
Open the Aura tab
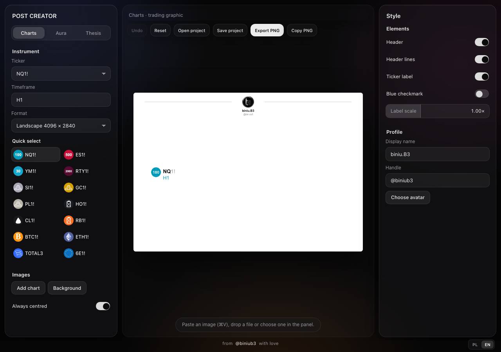point(61,33)
